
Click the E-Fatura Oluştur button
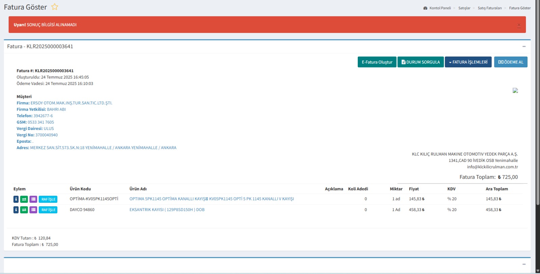tap(377, 62)
